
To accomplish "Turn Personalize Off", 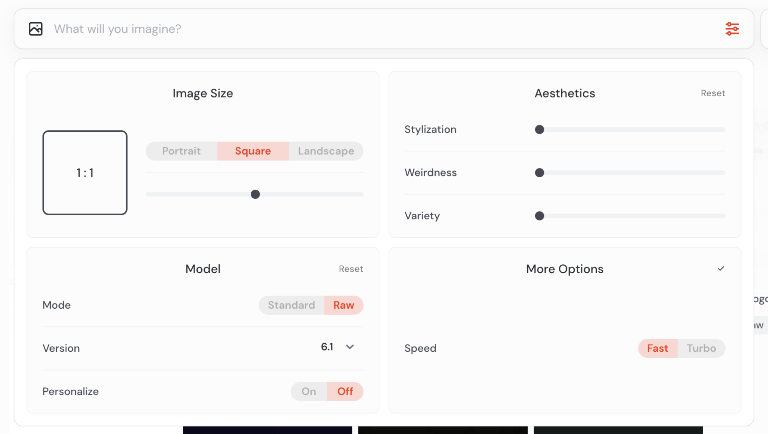I will pyautogui.click(x=345, y=391).
